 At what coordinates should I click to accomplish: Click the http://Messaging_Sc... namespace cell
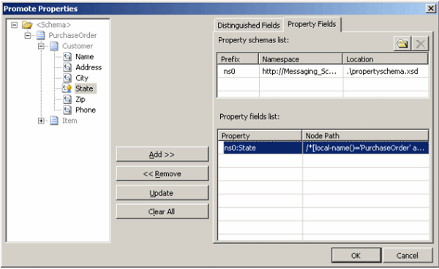click(x=301, y=72)
